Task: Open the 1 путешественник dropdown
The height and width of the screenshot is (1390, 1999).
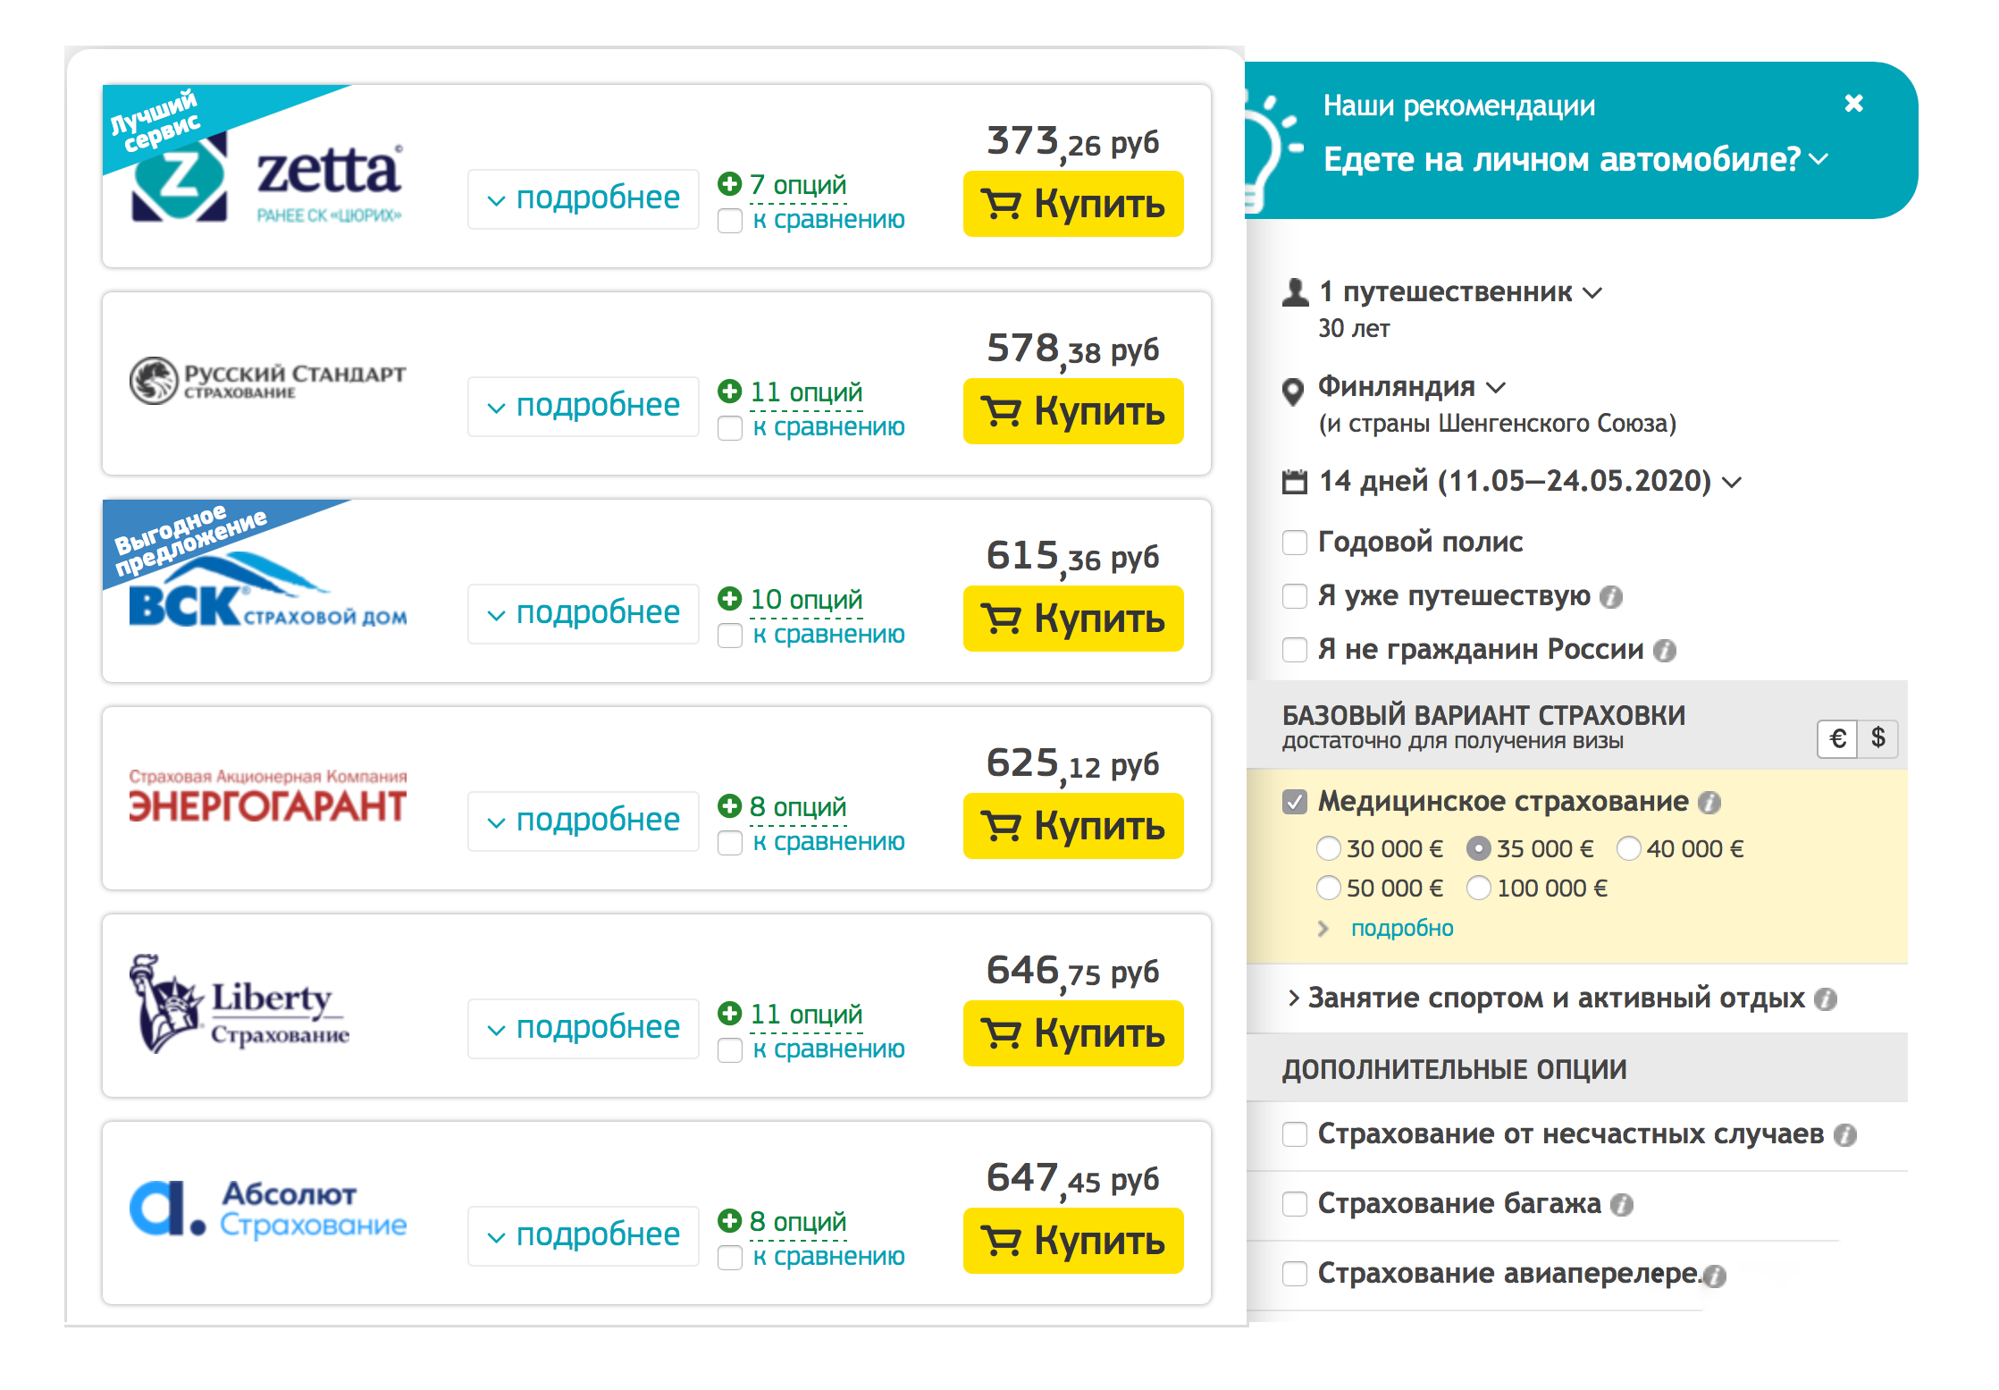Action: (1458, 292)
